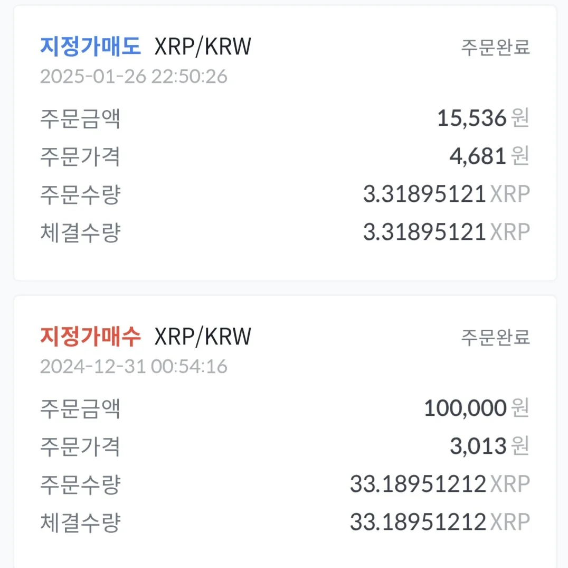This screenshot has width=568, height=568.
Task: Click 주문완료 status on the buy order
Action: pos(495,337)
